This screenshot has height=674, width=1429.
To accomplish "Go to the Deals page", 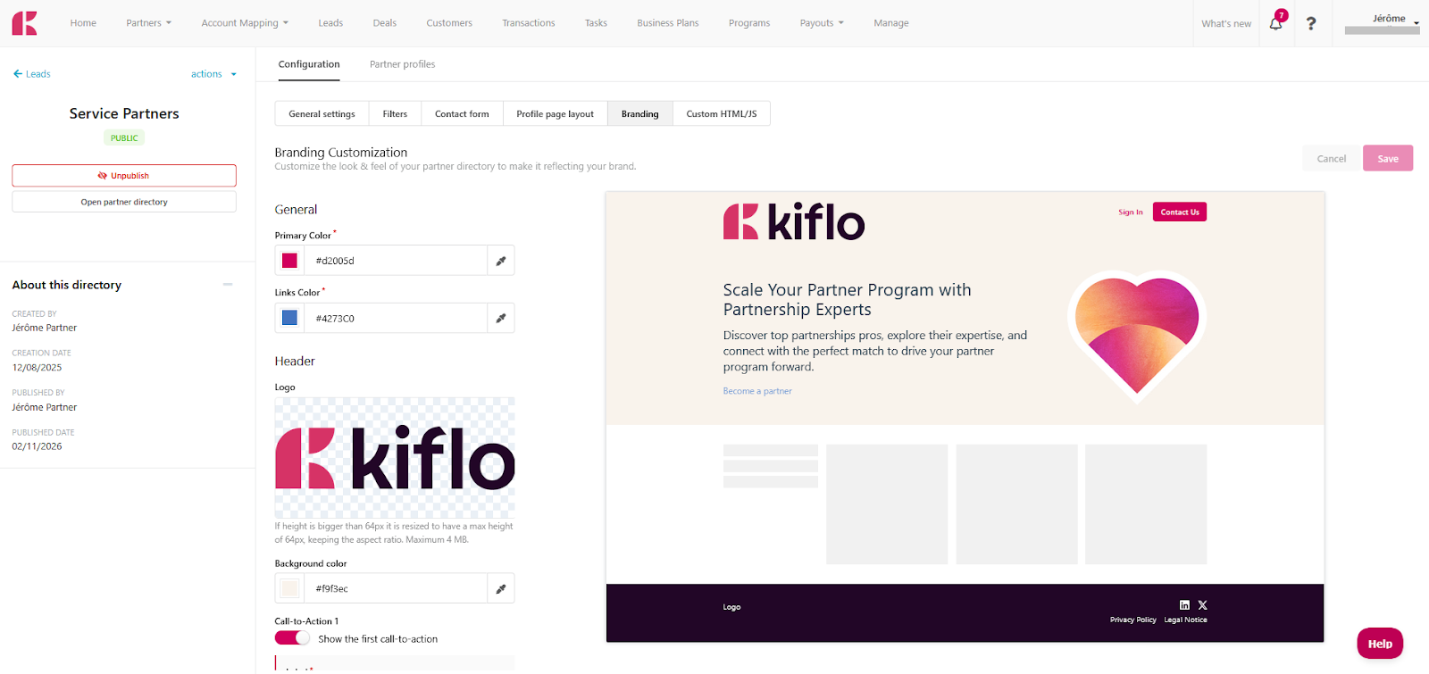I will click(385, 23).
